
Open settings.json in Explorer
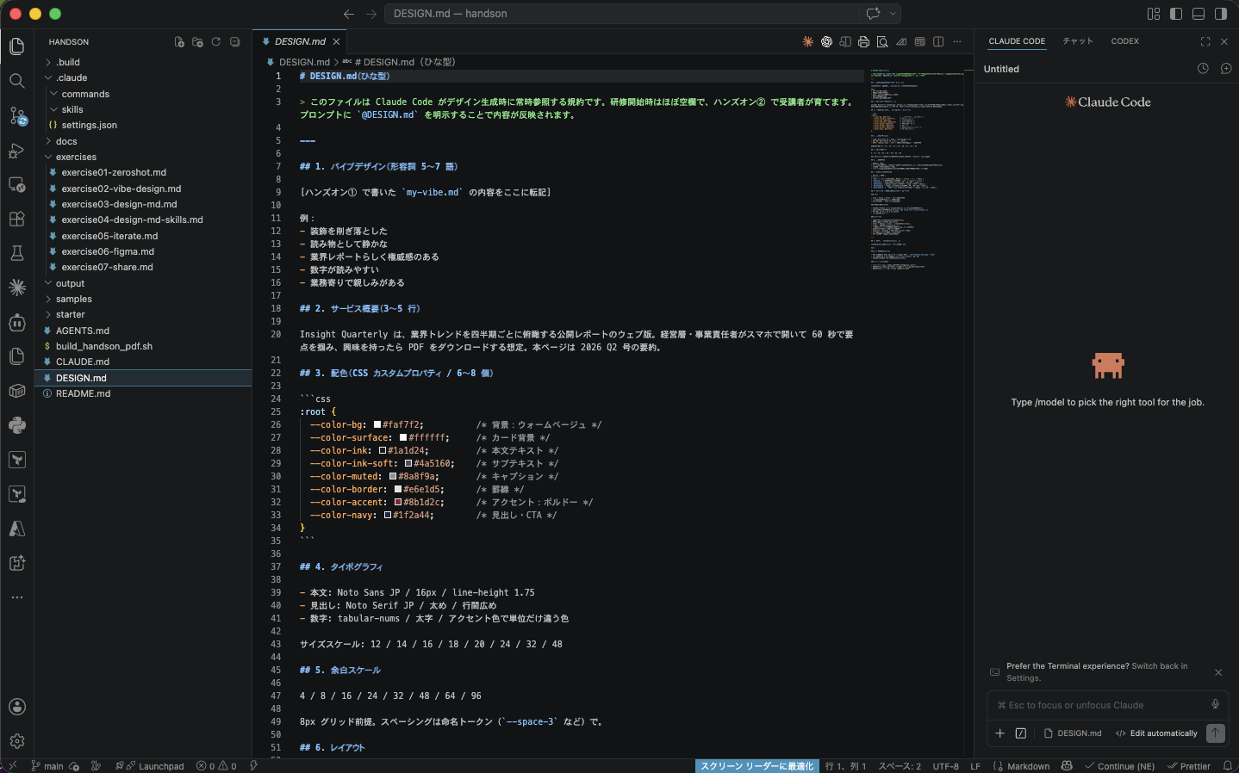coord(143,125)
